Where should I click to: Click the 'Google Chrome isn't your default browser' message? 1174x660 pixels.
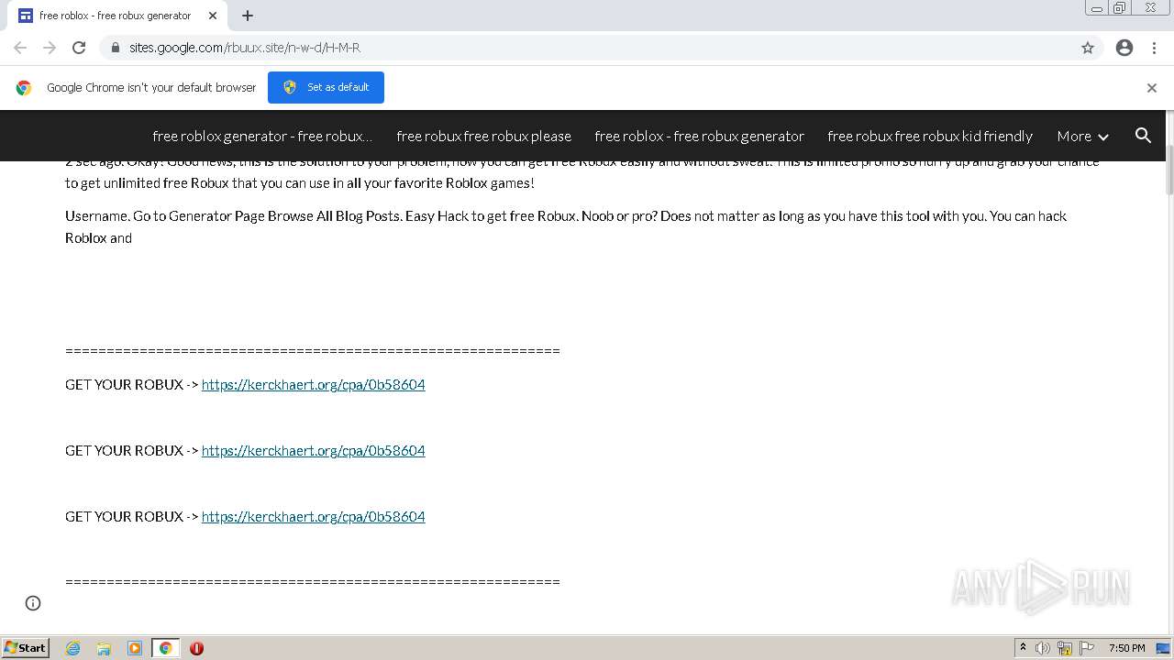[151, 88]
